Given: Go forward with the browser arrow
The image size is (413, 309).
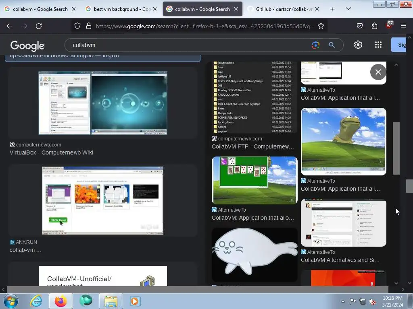Looking at the screenshot, I should pyautogui.click(x=24, y=26).
